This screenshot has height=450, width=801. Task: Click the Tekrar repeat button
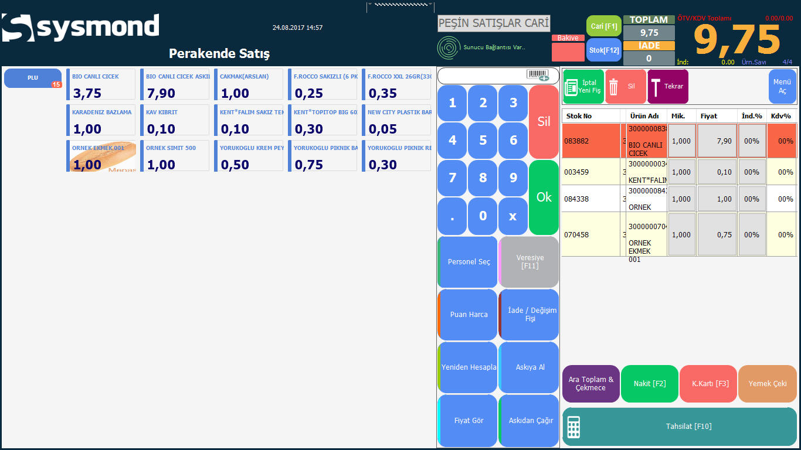point(668,87)
